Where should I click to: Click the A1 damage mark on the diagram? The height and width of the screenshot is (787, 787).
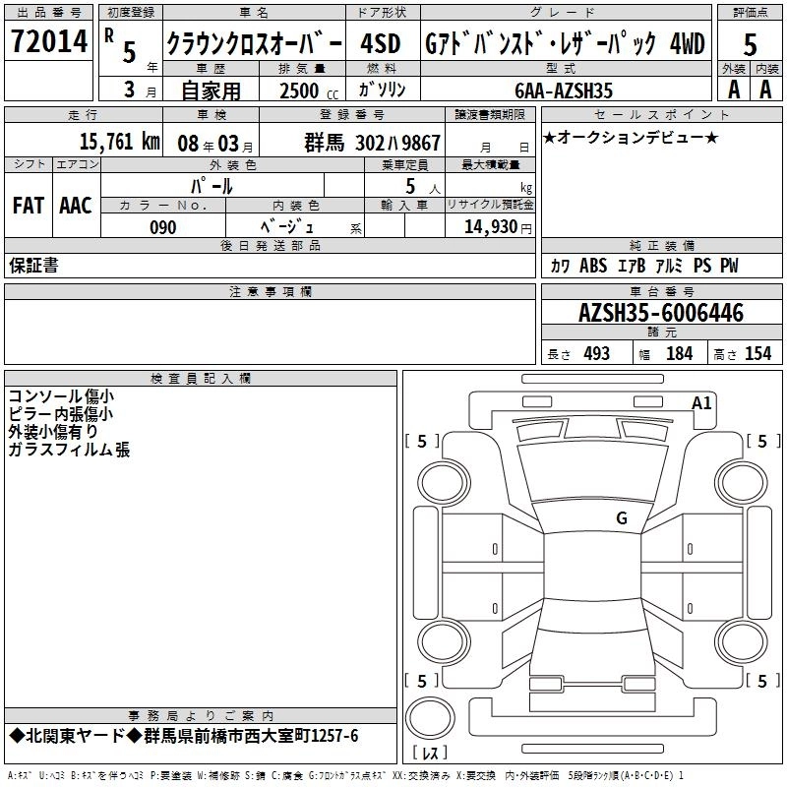tap(701, 403)
